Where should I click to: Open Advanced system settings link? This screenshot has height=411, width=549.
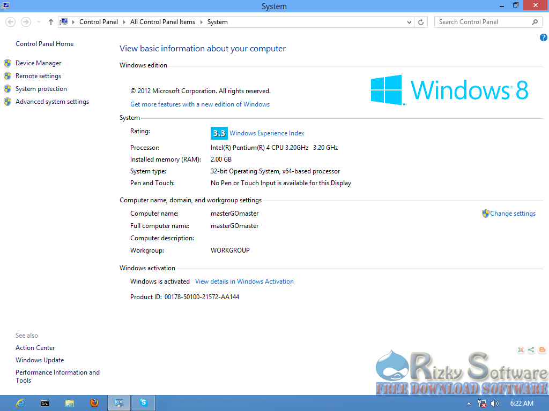52,102
